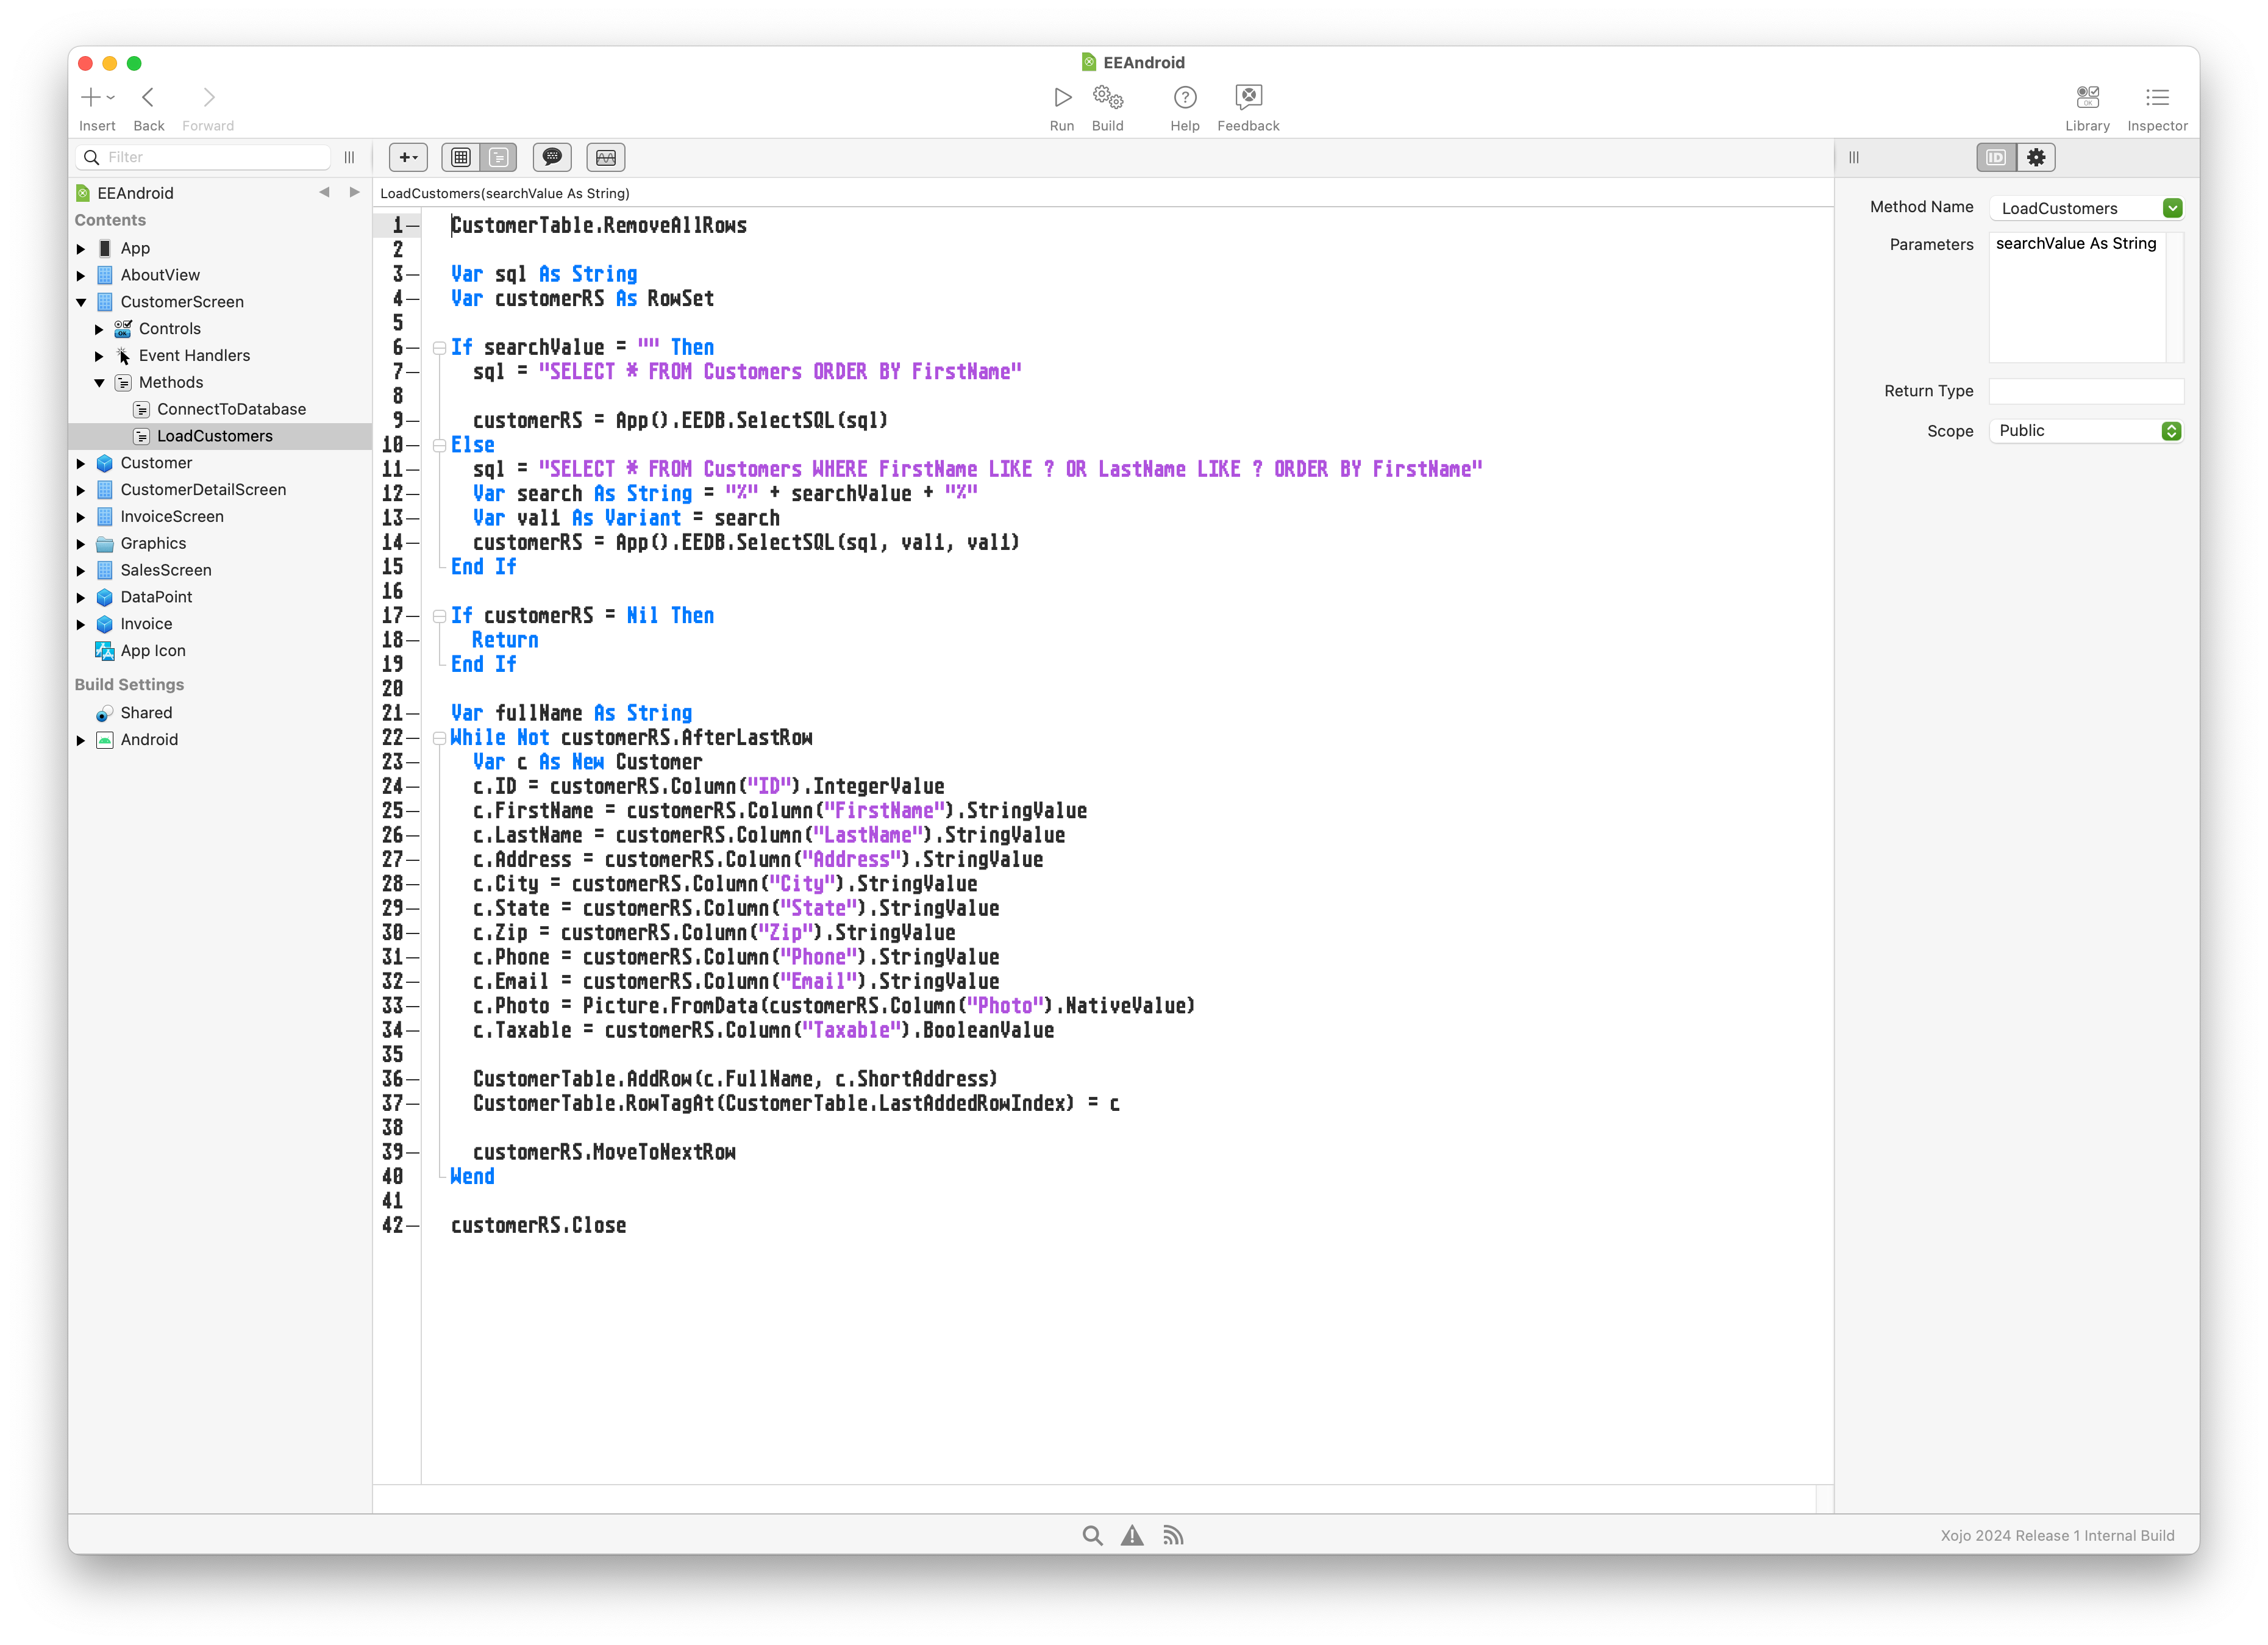Click the Build gears icon

pyautogui.click(x=1107, y=98)
